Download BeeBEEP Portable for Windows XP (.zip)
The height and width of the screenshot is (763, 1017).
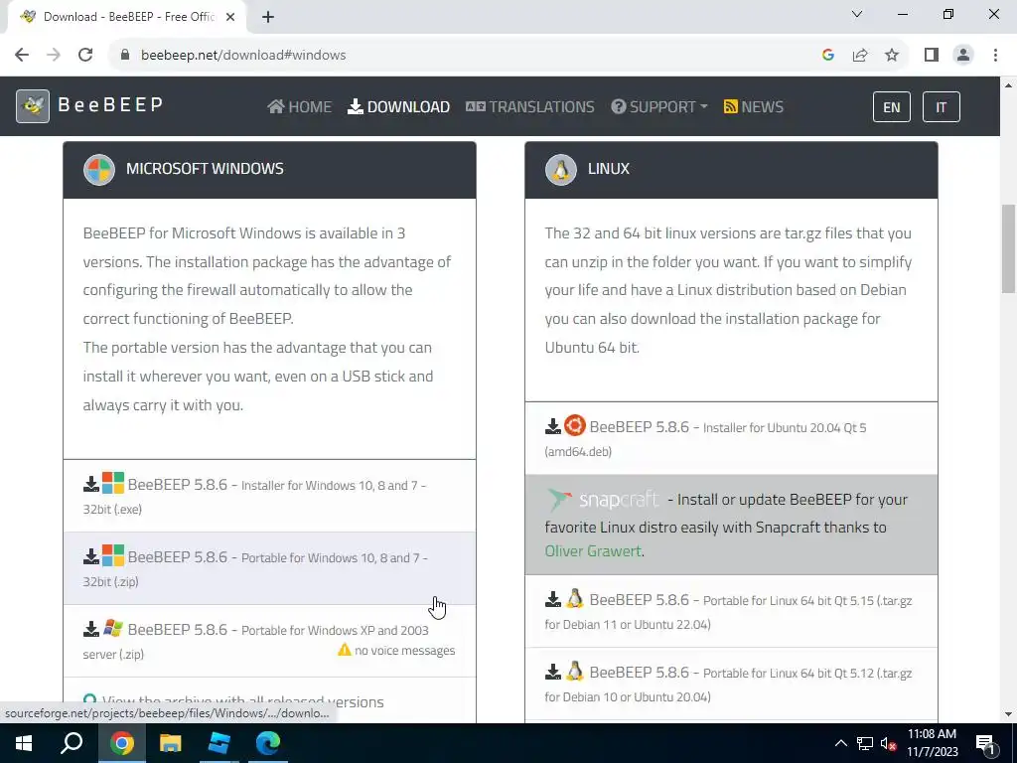[269, 641]
